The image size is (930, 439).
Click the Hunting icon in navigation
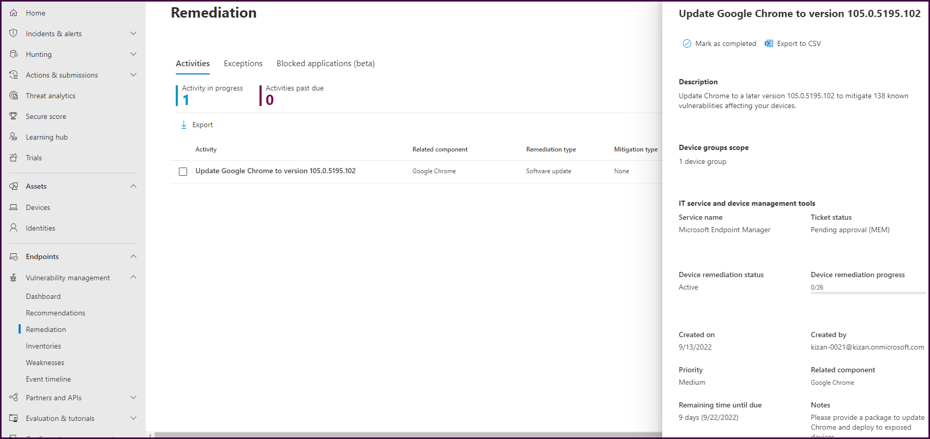coord(13,54)
